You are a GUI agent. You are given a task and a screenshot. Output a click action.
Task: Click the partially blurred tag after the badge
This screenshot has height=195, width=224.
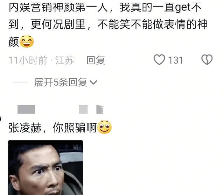[x=100, y=109]
